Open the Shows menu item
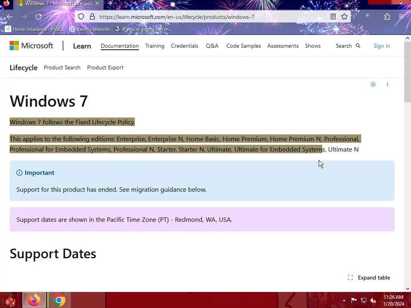411x308 pixels. [x=313, y=46]
